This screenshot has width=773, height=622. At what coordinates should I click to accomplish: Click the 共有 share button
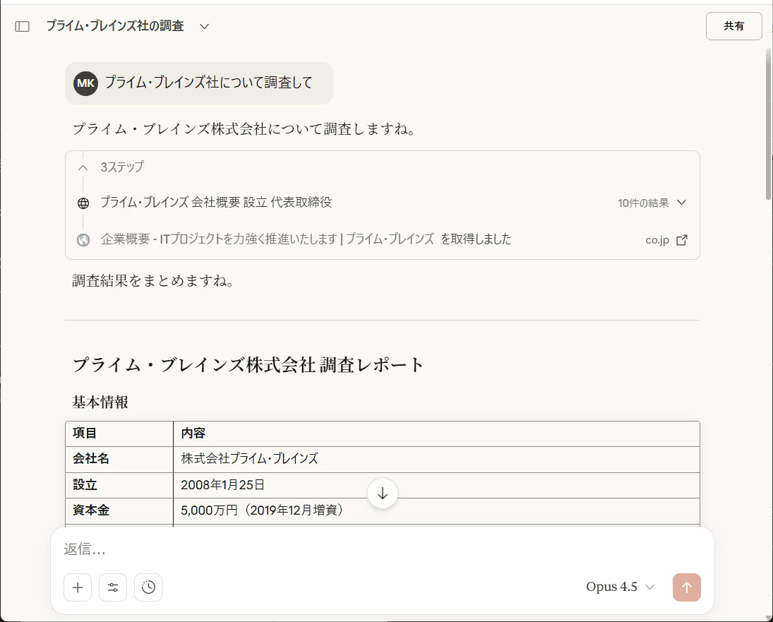pyautogui.click(x=733, y=26)
